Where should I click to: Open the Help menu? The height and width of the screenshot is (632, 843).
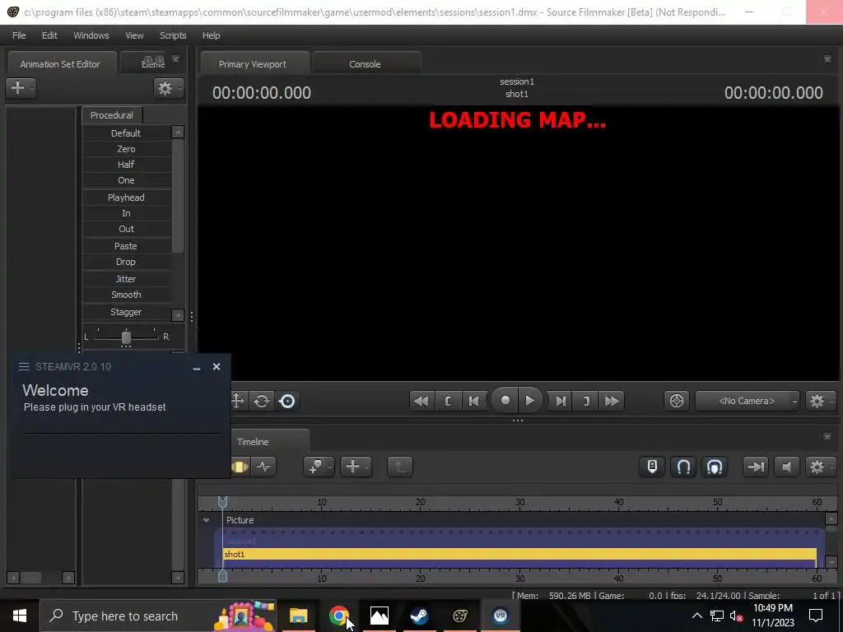click(x=212, y=35)
